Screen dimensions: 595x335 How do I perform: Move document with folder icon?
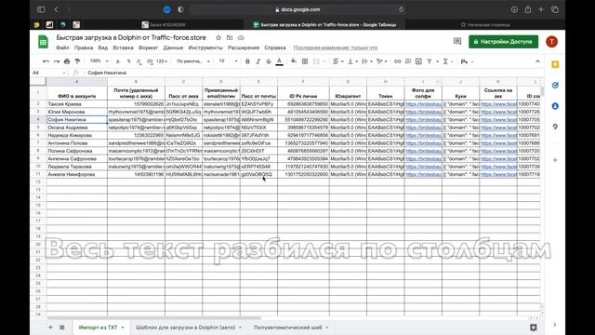[x=230, y=37]
